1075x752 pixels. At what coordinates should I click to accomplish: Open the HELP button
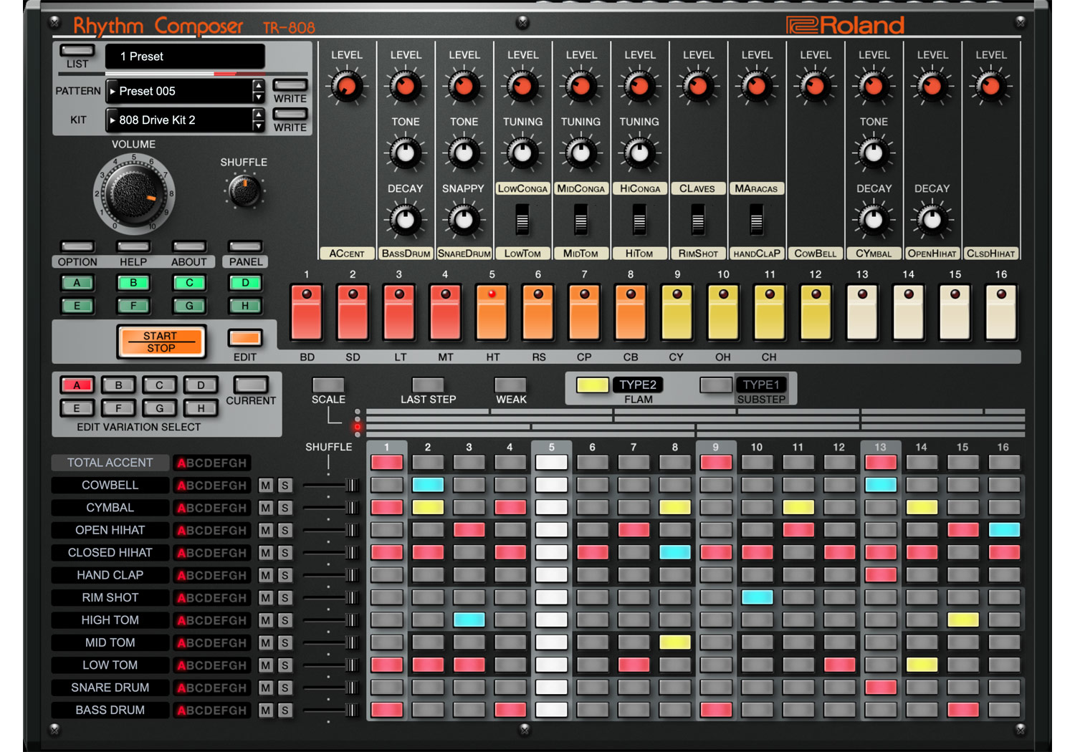click(133, 246)
